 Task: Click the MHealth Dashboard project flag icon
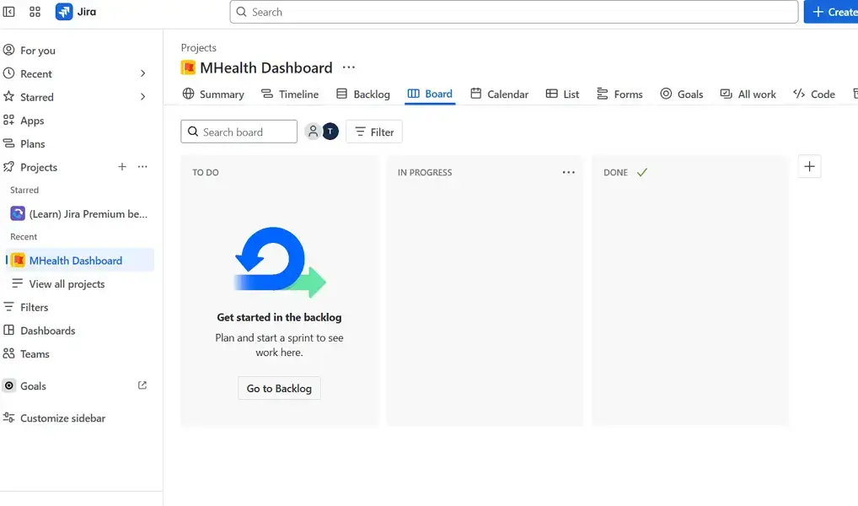click(188, 67)
